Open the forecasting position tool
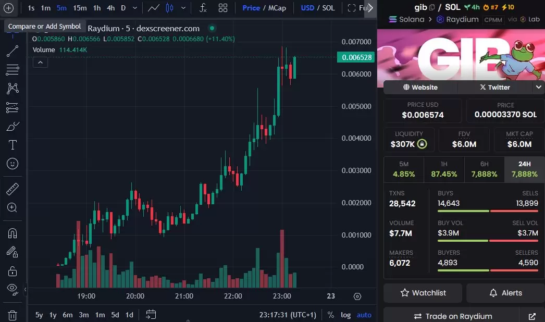Screen dimensions: 545x322 point(13,107)
